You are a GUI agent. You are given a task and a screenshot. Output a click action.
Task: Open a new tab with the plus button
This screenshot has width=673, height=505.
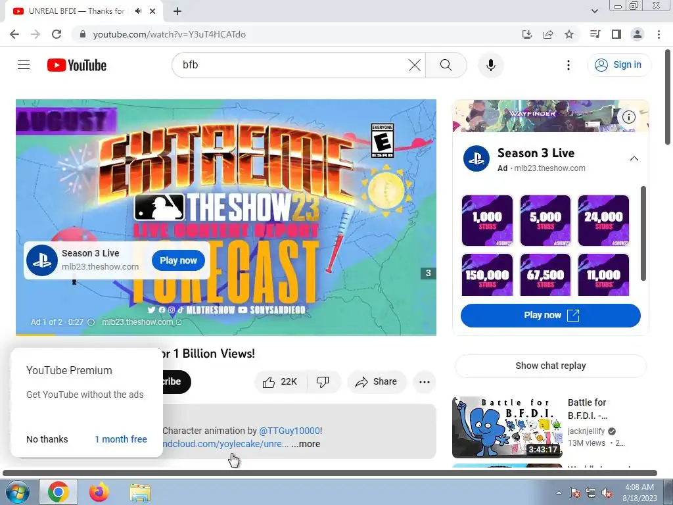point(177,11)
